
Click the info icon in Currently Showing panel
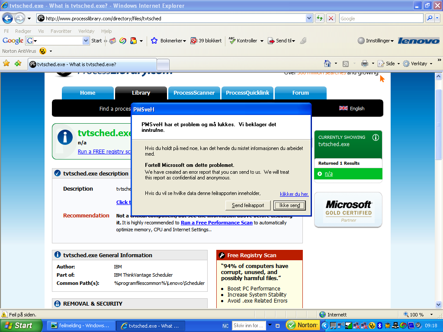coord(376,137)
